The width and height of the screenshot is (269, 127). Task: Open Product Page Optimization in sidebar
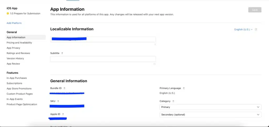pyautogui.click(x=22, y=104)
